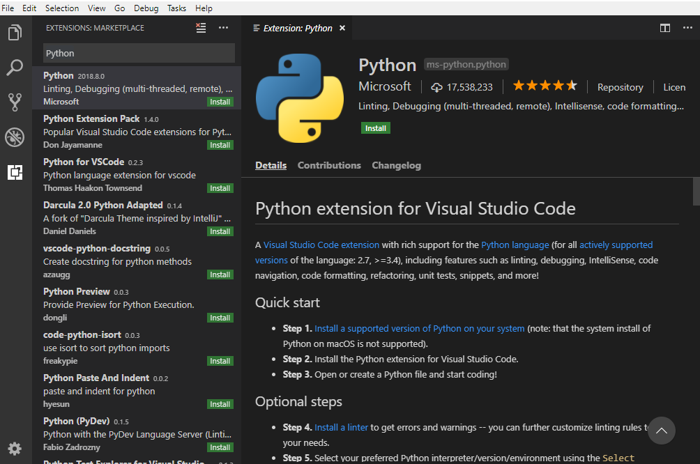Click the extensions search input field
The width and height of the screenshot is (700, 464).
139,53
